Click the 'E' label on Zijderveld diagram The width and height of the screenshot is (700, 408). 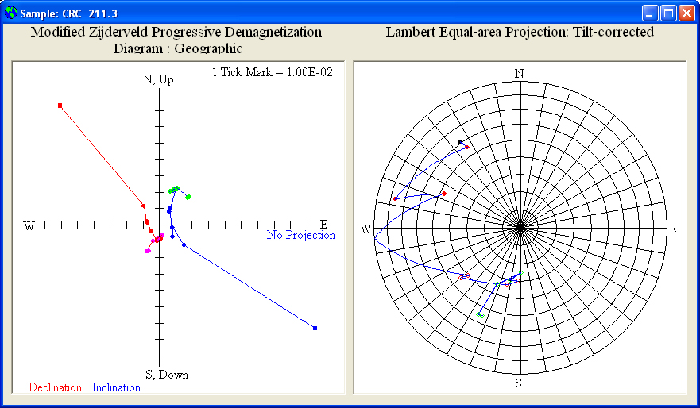(x=323, y=225)
